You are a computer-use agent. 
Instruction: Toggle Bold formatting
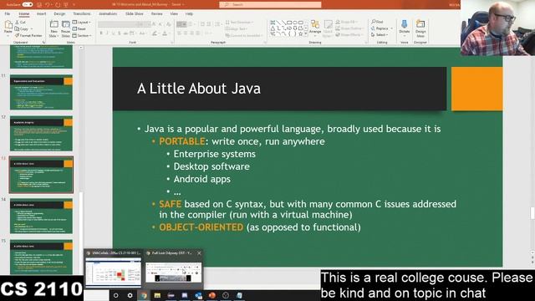[x=101, y=33]
